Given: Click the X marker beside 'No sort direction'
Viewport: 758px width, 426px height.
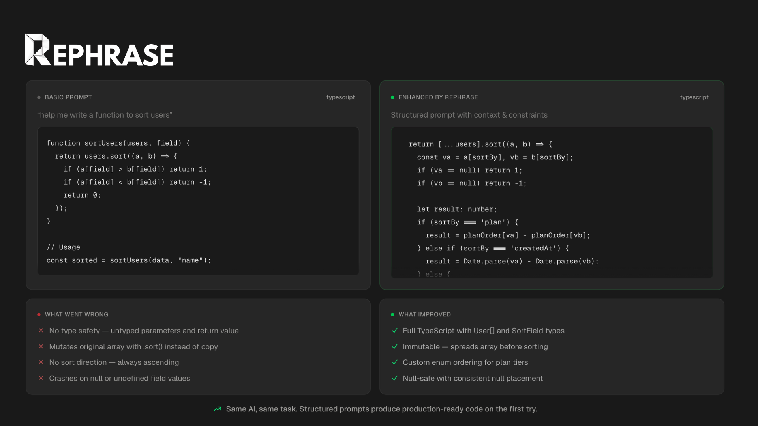Looking at the screenshot, I should 41,362.
